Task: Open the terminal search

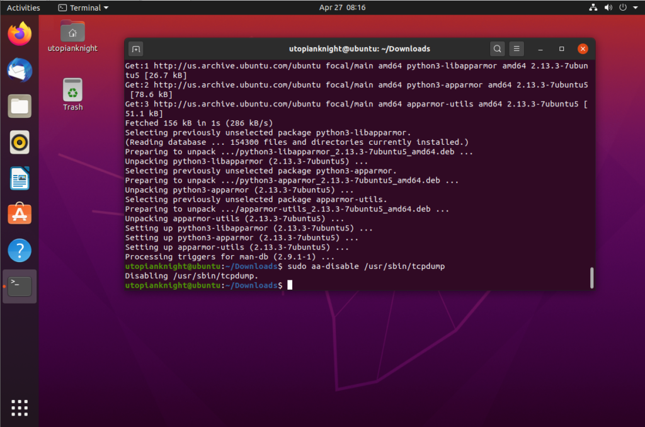Action: pyautogui.click(x=497, y=48)
